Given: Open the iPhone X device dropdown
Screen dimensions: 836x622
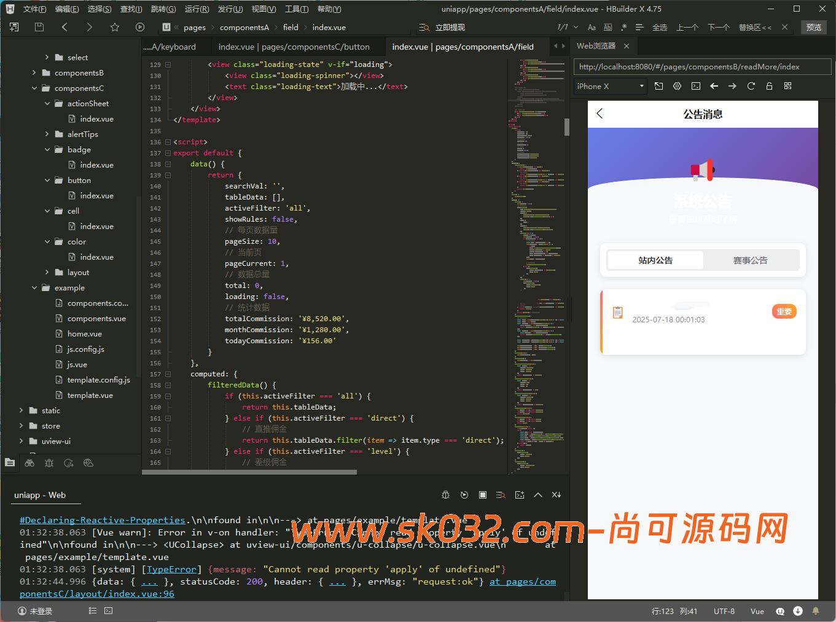Looking at the screenshot, I should point(609,86).
